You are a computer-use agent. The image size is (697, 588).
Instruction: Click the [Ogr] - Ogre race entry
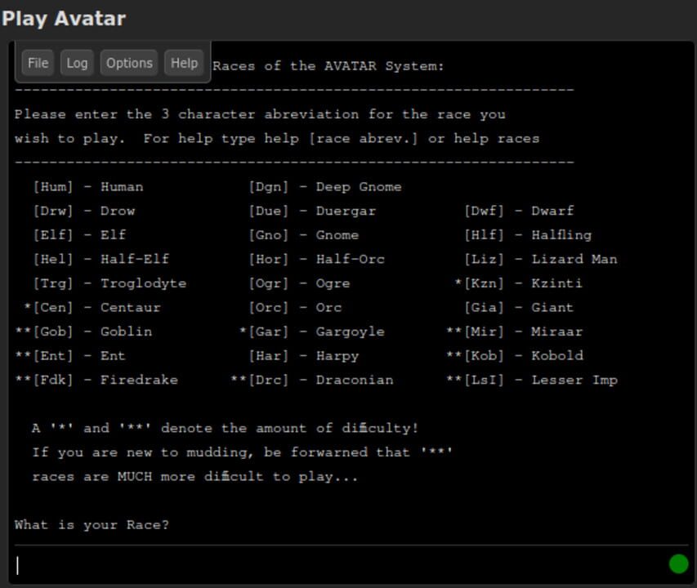point(299,283)
